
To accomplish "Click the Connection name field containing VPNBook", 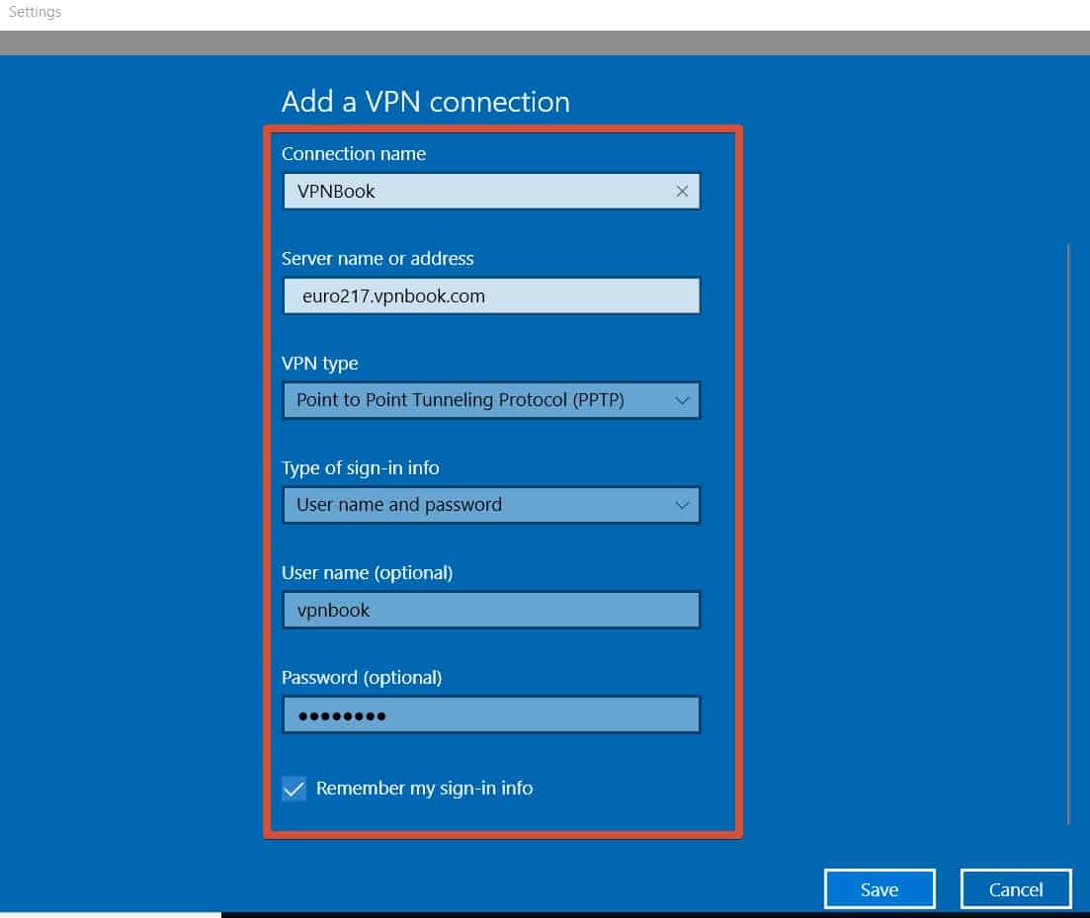I will pyautogui.click(x=491, y=191).
